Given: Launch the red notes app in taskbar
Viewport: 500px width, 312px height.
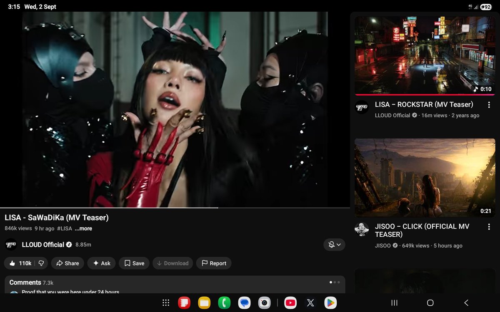Looking at the screenshot, I should click(x=184, y=303).
